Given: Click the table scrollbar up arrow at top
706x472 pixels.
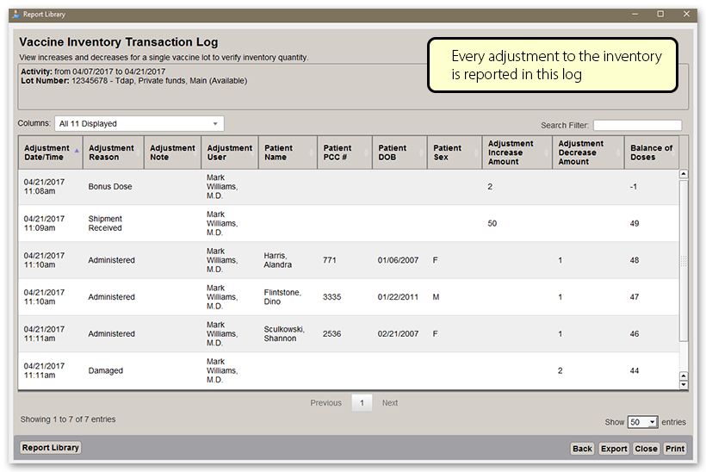Looking at the screenshot, I should point(684,174).
